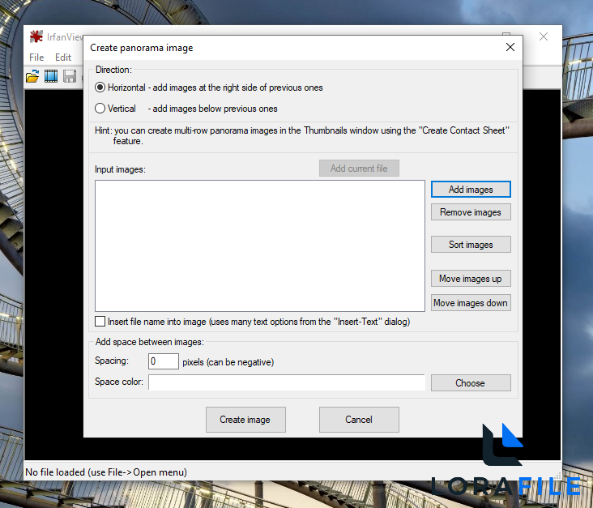This screenshot has height=508, width=593.
Task: Click the Open folder icon in IrfanView toolbar
Action: click(32, 76)
